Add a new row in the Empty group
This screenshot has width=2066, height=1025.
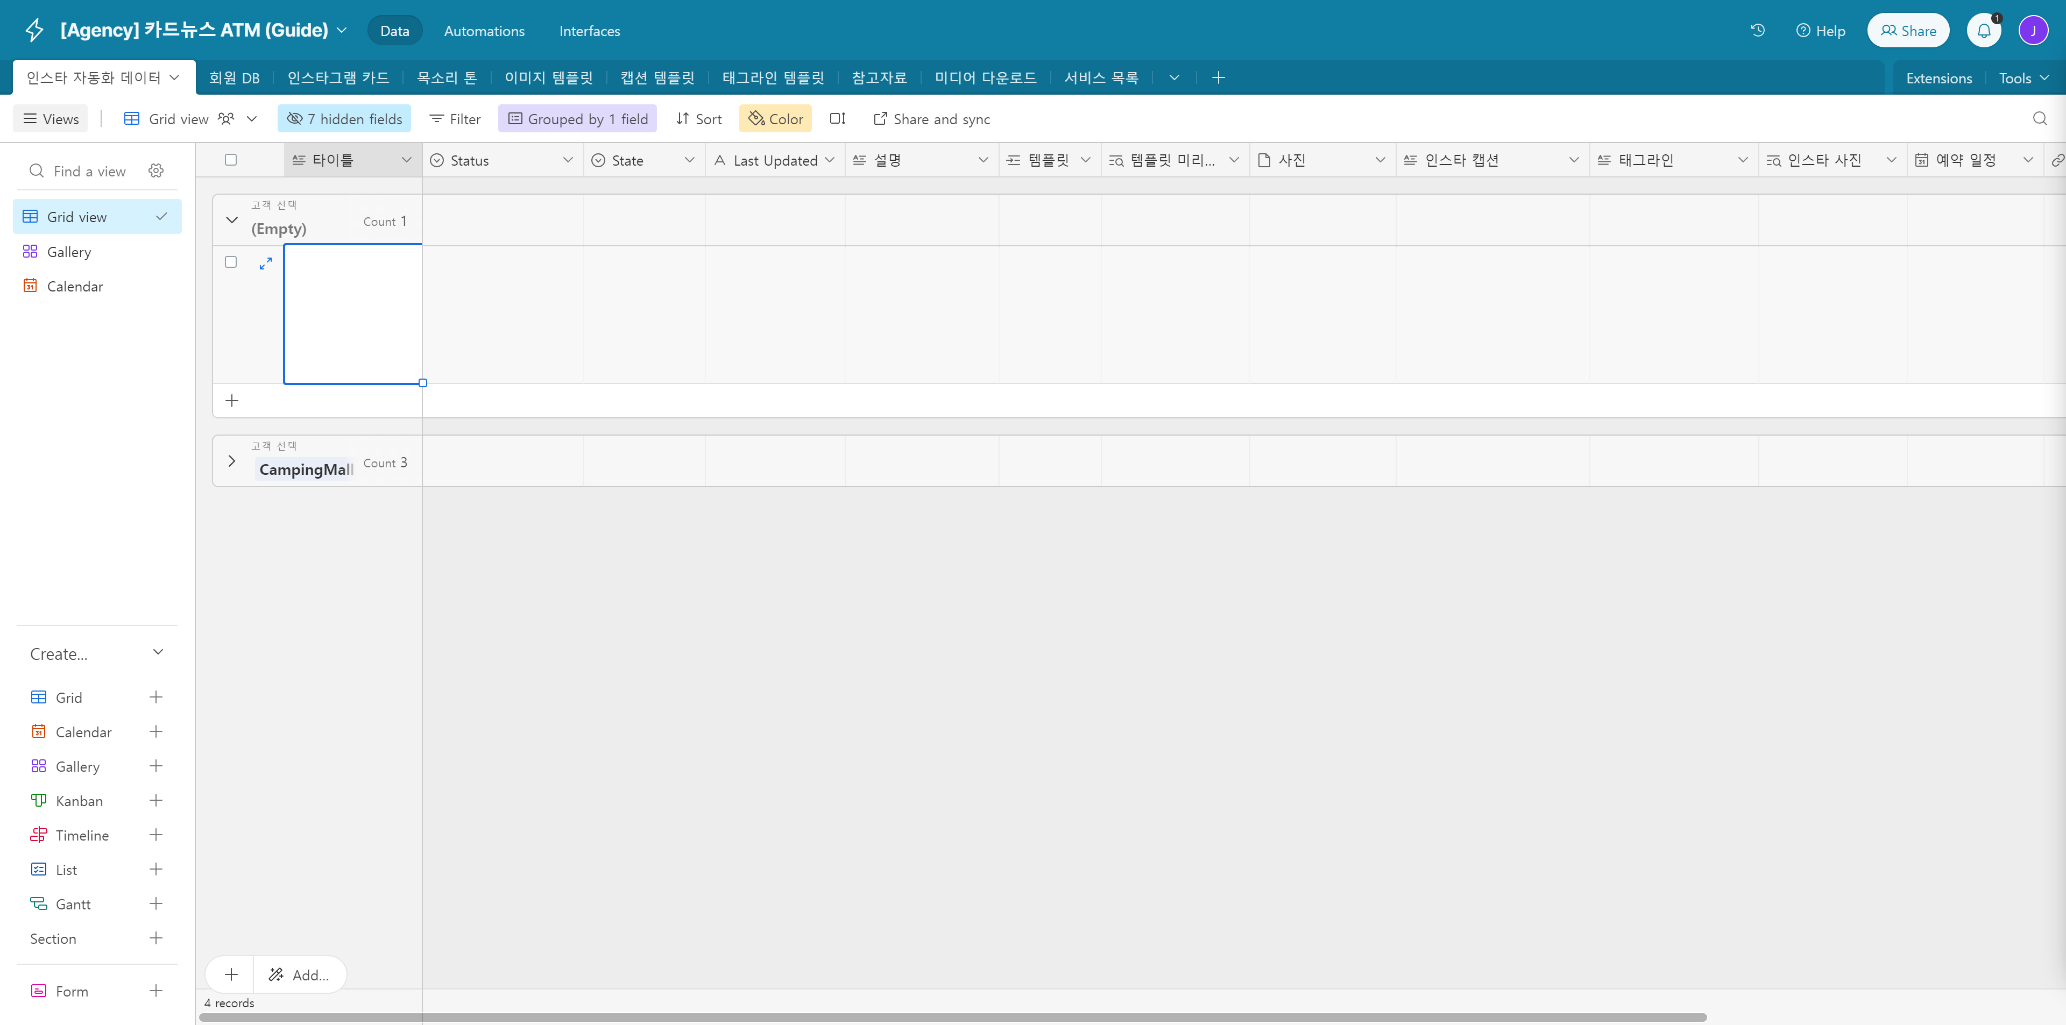232,401
